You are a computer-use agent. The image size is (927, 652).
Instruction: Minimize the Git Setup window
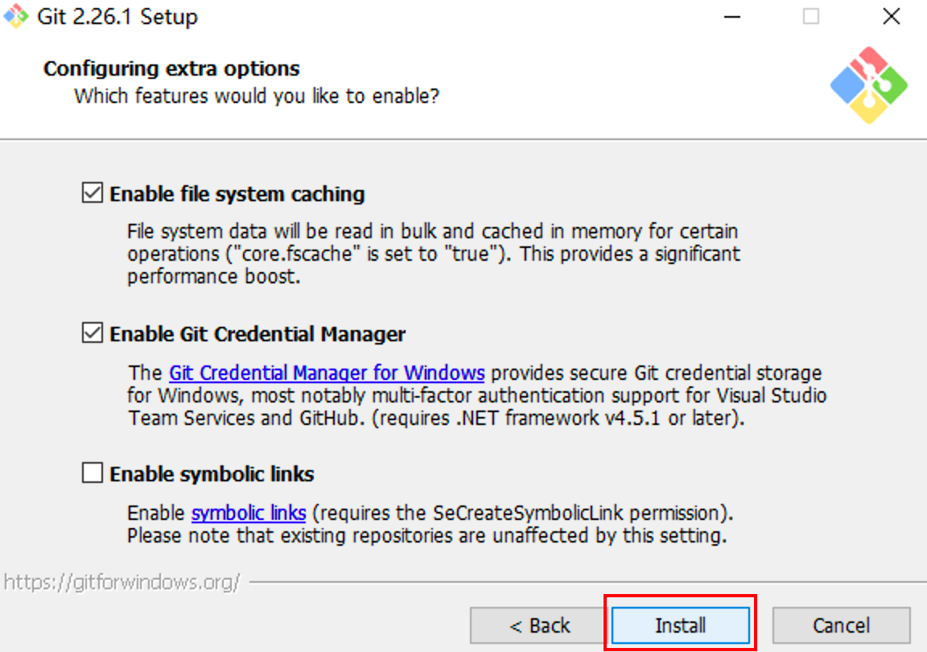731,17
